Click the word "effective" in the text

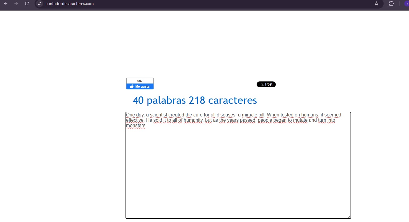click(135, 120)
